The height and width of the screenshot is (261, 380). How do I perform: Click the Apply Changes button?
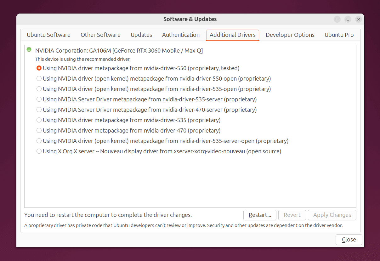[x=332, y=215]
